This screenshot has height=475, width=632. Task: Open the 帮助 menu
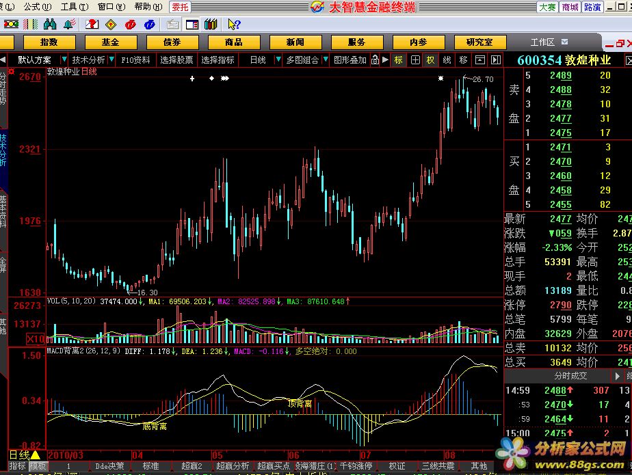[148, 7]
